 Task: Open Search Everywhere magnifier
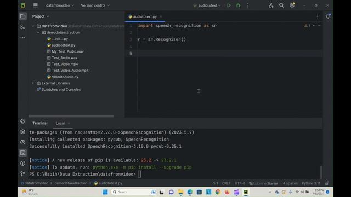[281, 5]
